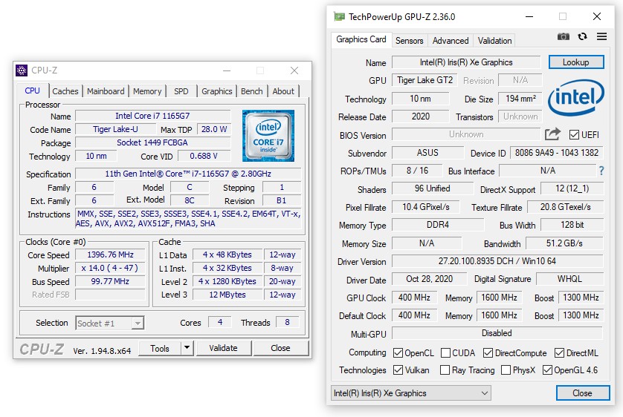Click the Instructions list text
This screenshot has height=417, width=623.
[188, 218]
